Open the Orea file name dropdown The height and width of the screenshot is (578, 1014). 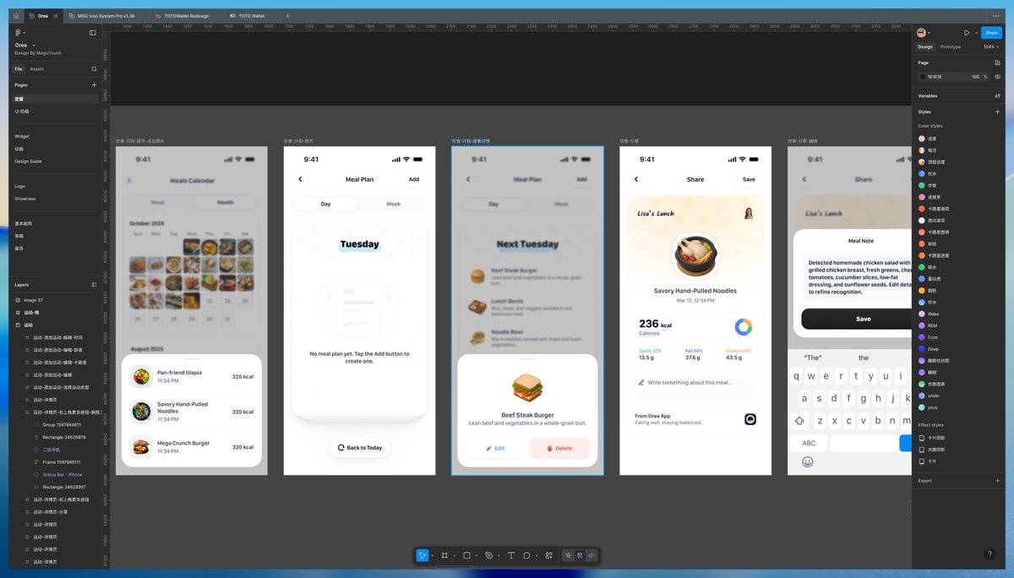[35, 45]
